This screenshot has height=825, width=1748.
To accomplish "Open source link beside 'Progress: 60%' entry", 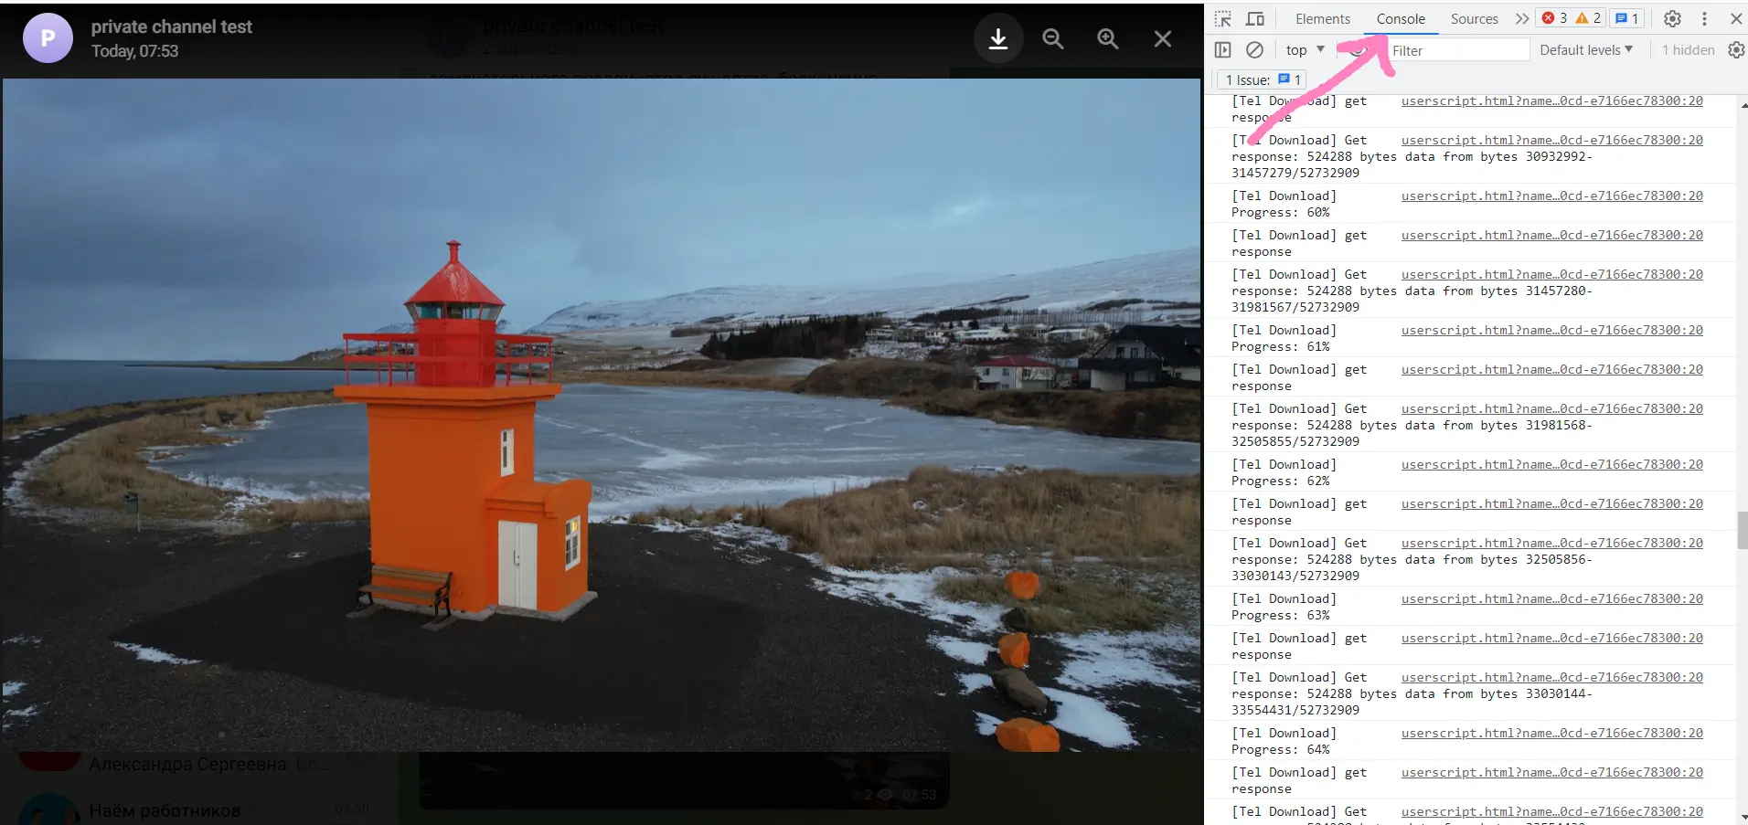I will pos(1551,196).
